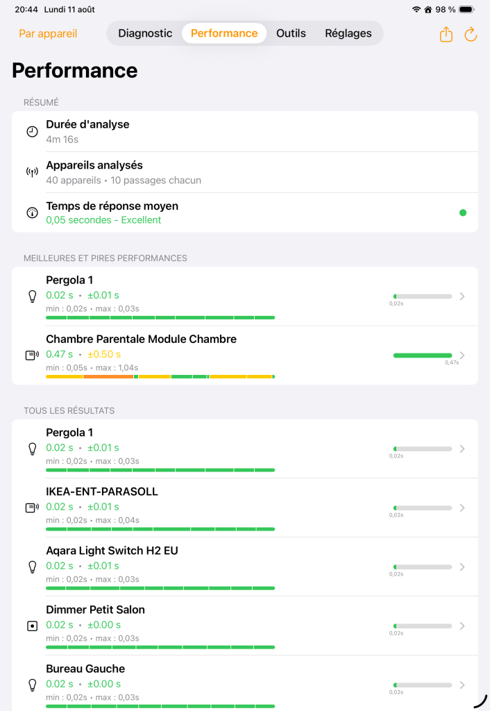Tap the dimmer icon for Dimmer Petit Salon

tap(32, 626)
